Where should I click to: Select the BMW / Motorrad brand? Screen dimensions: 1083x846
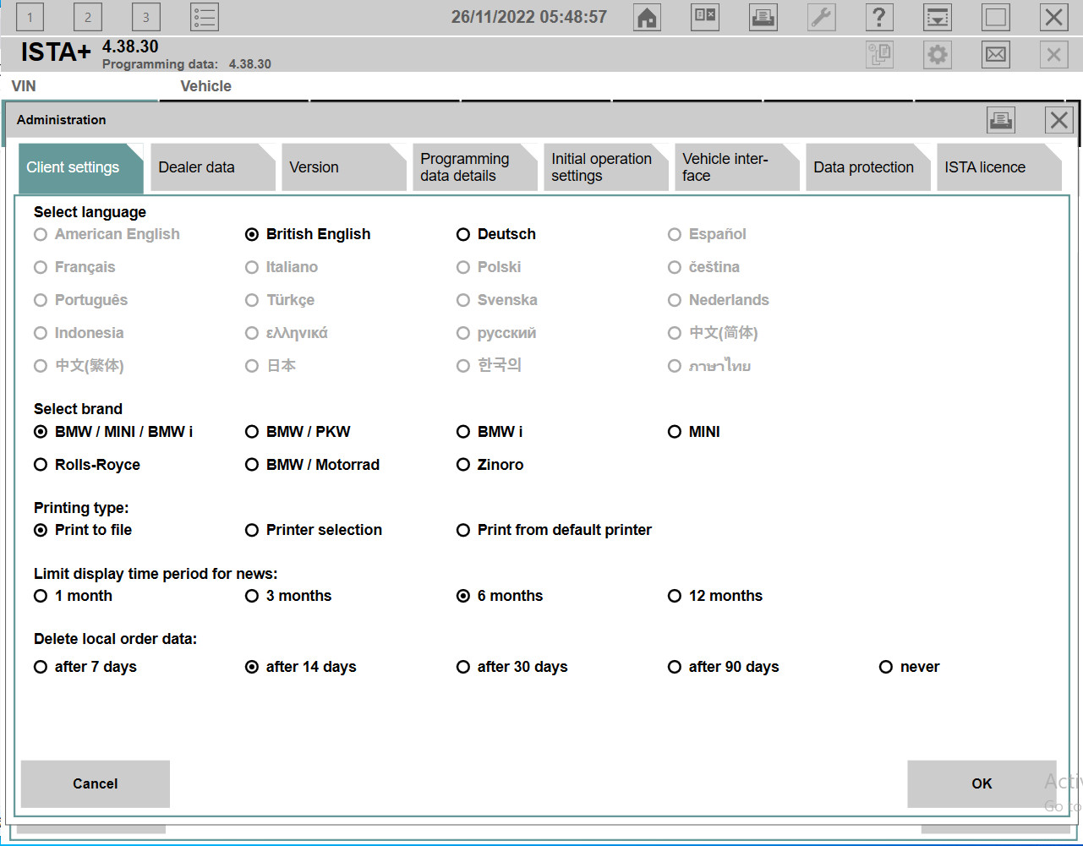[x=312, y=465]
